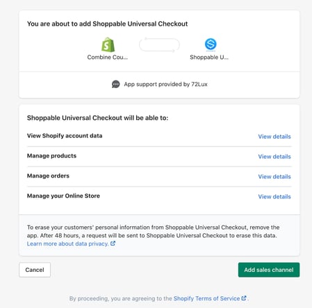Cancel adding the sales channel
The height and width of the screenshot is (308, 312).
pyautogui.click(x=35, y=270)
